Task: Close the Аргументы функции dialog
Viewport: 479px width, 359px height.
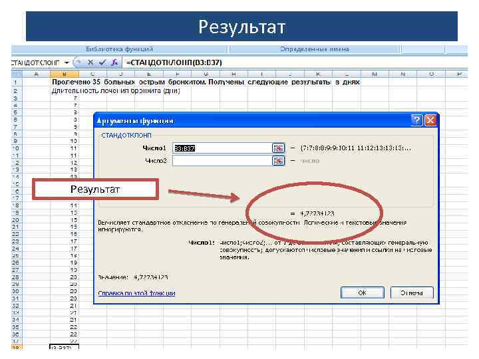Action: (430, 120)
